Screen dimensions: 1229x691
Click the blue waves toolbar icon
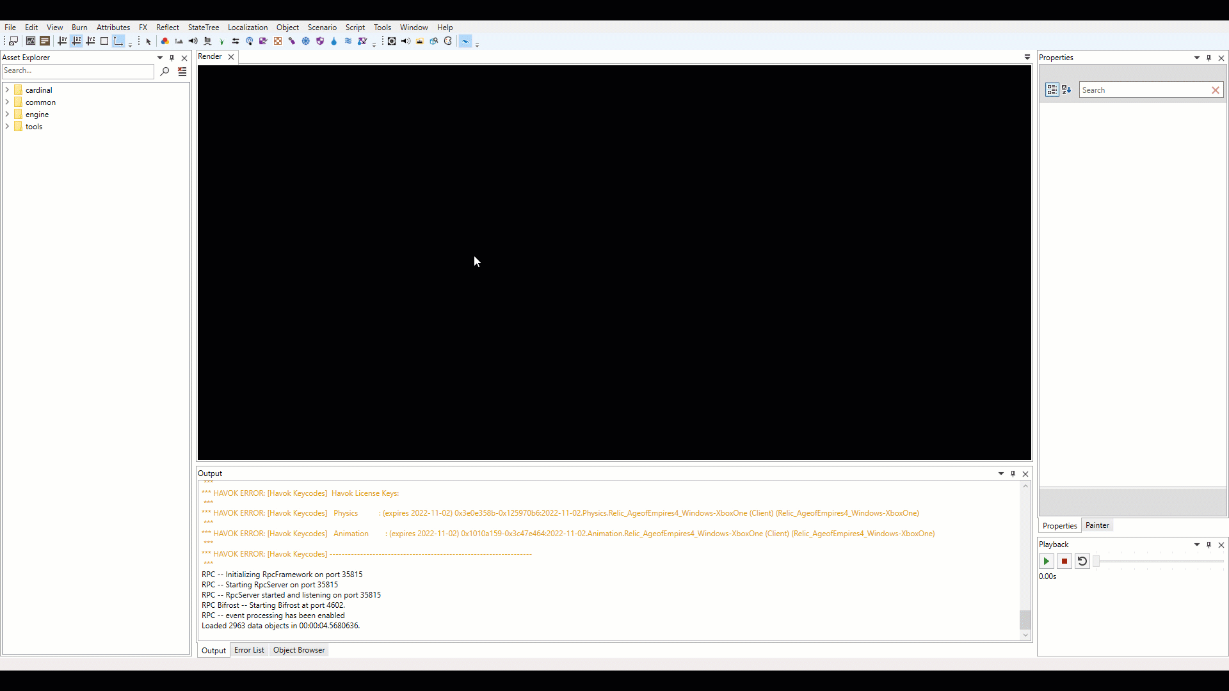[x=348, y=41]
